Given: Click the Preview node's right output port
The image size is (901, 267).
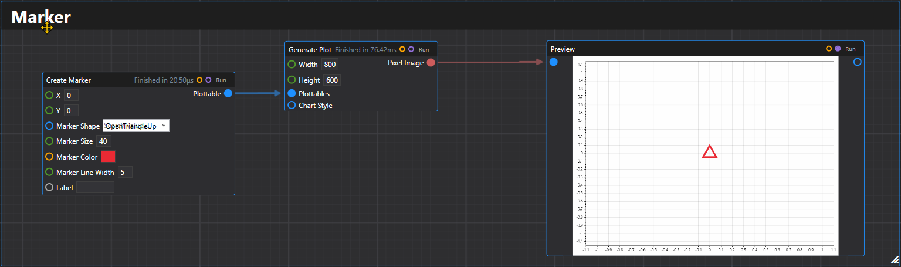Looking at the screenshot, I should coord(858,62).
